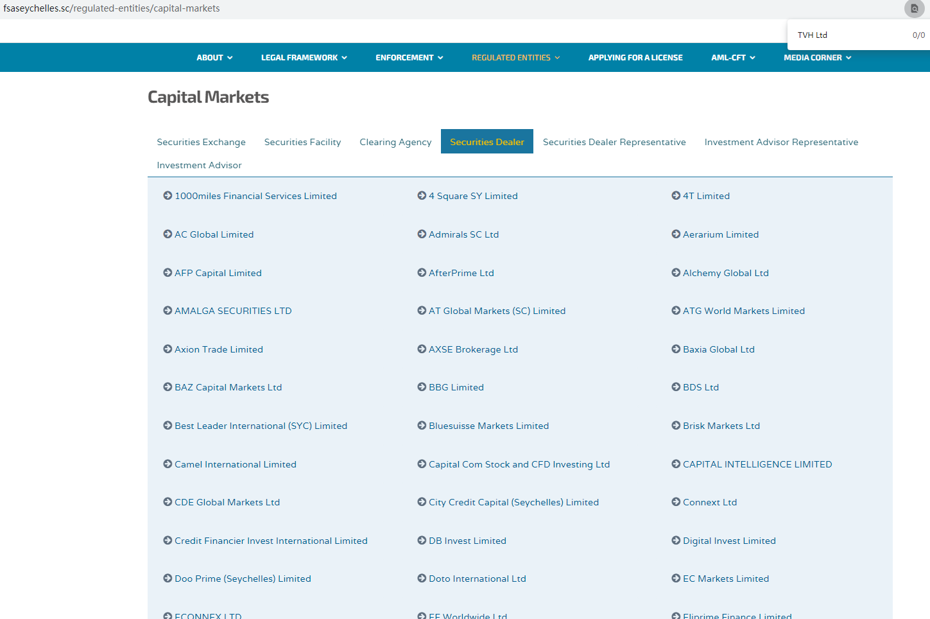The height and width of the screenshot is (619, 930).
Task: Click arrow icon beside Baxia Global Ltd
Action: (676, 349)
